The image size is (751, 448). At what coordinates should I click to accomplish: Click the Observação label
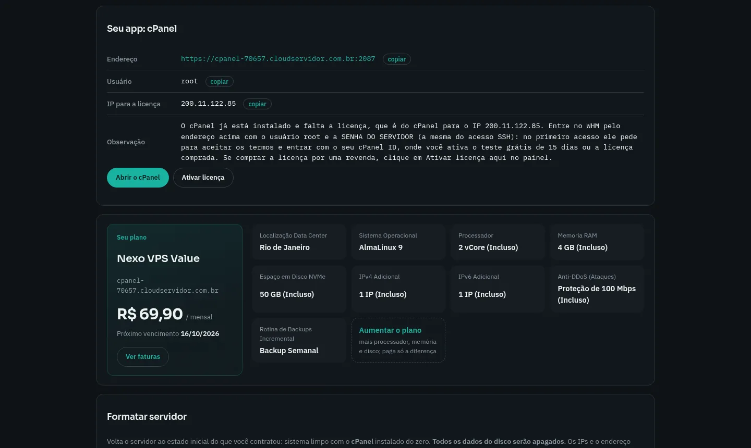(x=126, y=142)
